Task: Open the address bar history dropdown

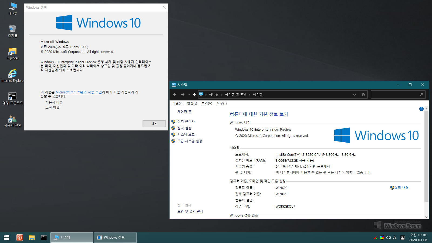Action: 355,94
